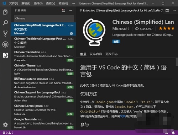This screenshot has height=135, width=178.
Task: Click errors count in status bar
Action: click(5, 133)
